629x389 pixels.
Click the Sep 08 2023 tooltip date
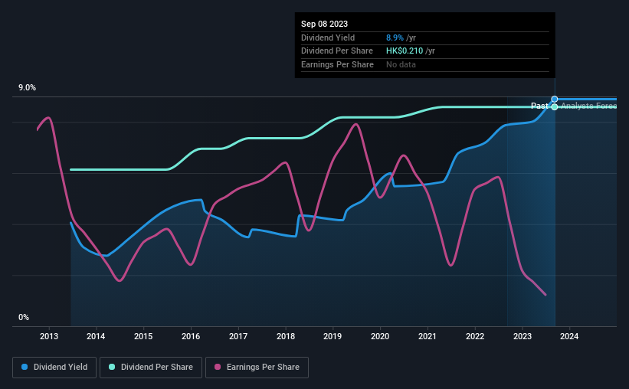tap(325, 24)
